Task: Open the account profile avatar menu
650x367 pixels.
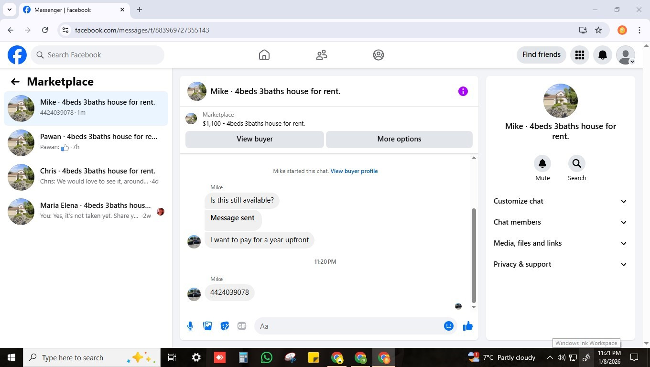Action: pos(626,55)
